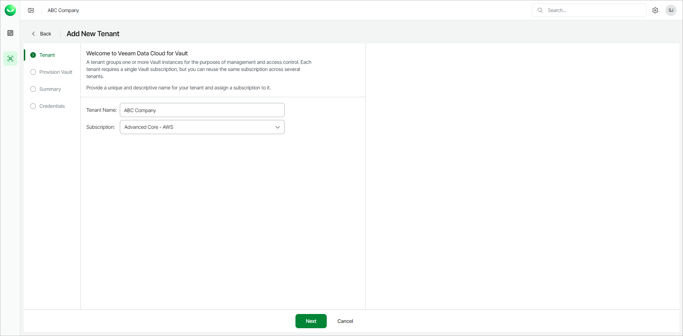Open the SJ user avatar menu

pos(671,10)
